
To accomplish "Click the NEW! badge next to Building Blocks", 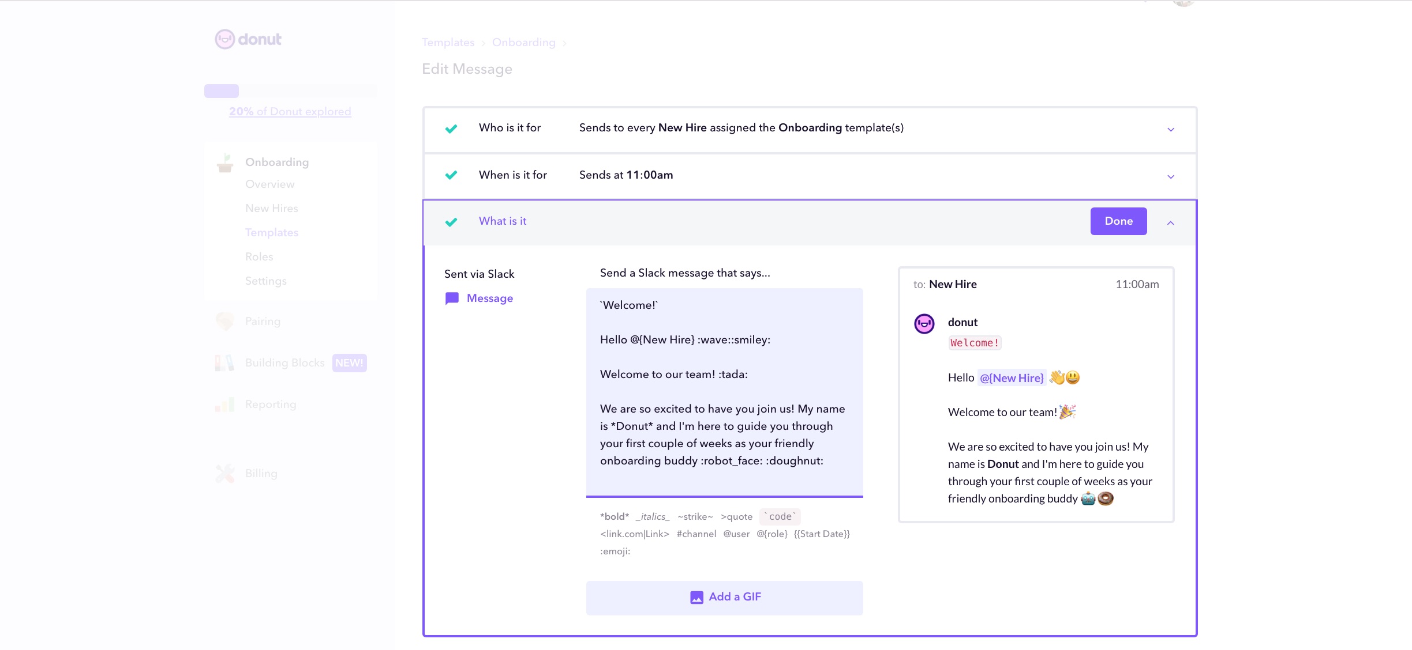I will click(x=350, y=363).
